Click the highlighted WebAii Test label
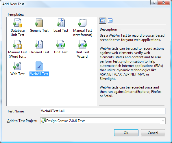 [x=39, y=74]
